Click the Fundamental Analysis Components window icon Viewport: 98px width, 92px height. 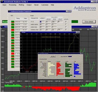(9, 11)
